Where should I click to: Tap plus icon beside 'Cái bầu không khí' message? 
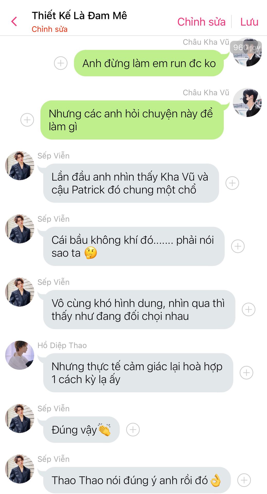(238, 246)
